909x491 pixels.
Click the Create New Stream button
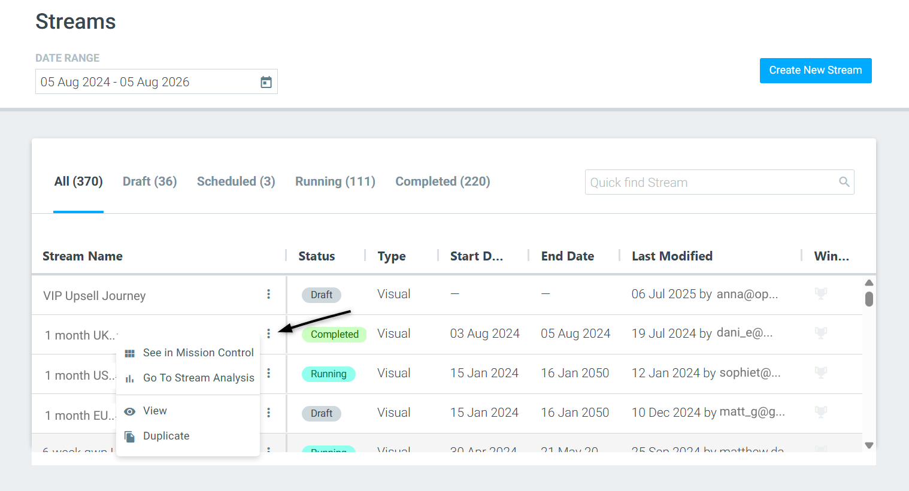pyautogui.click(x=816, y=71)
